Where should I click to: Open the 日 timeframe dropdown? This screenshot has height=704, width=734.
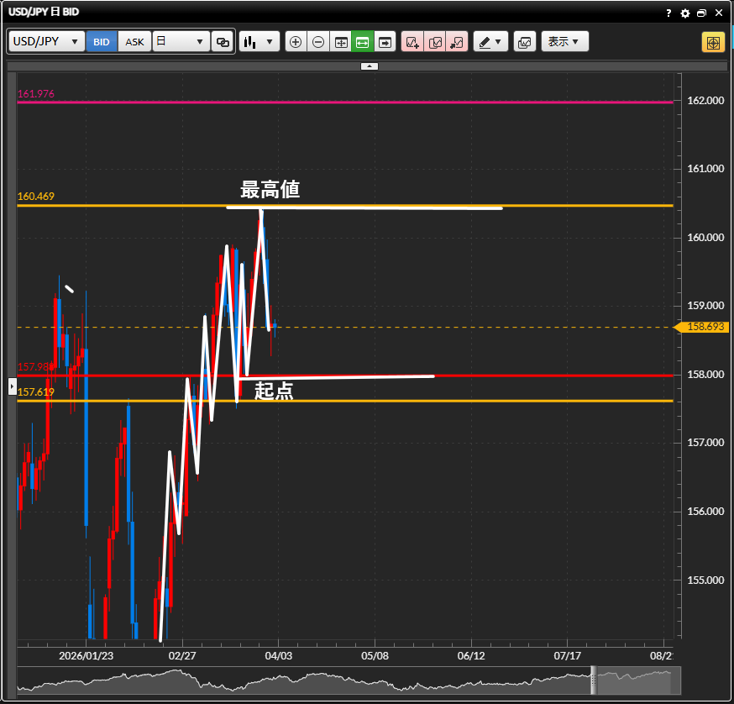181,42
